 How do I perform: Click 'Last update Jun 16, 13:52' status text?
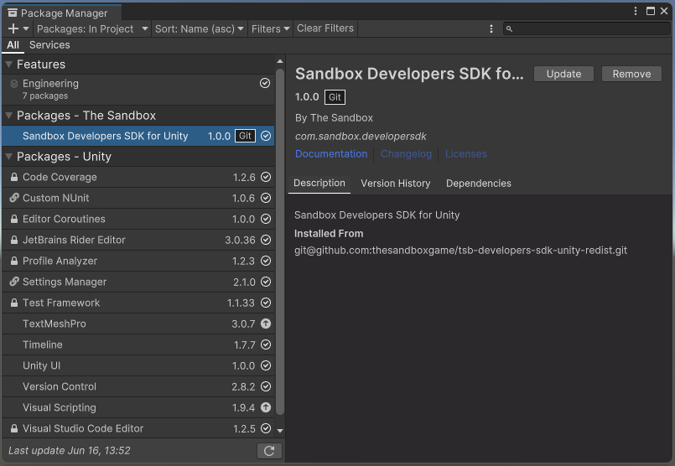tap(70, 451)
